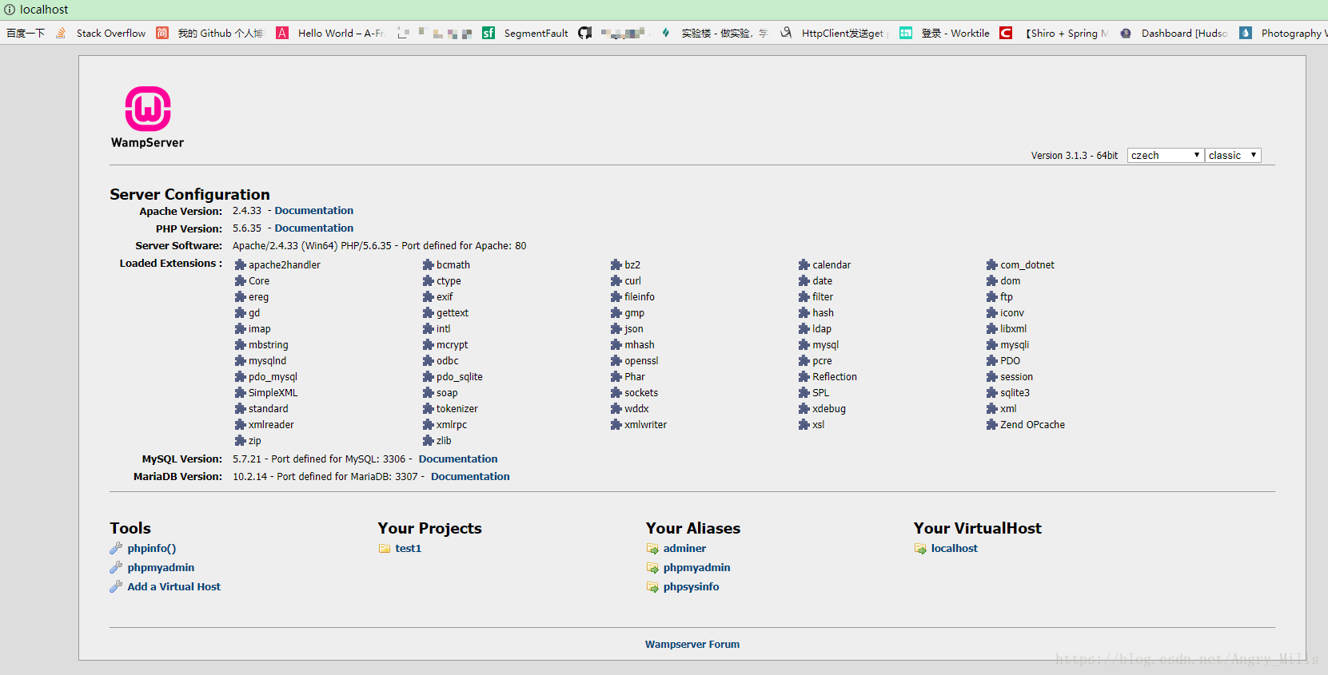The width and height of the screenshot is (1328, 675).
Task: Click Add a Virtual Host link
Action: pyautogui.click(x=174, y=587)
